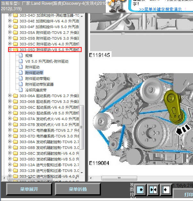Click the 附件驱动带张紧器 page icon
Screen dimensions: 193x201
click(x=21, y=84)
